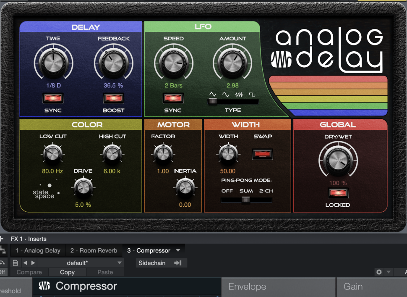
Task: Click the Ping-Pong Mode slider handle
Action: (245, 200)
